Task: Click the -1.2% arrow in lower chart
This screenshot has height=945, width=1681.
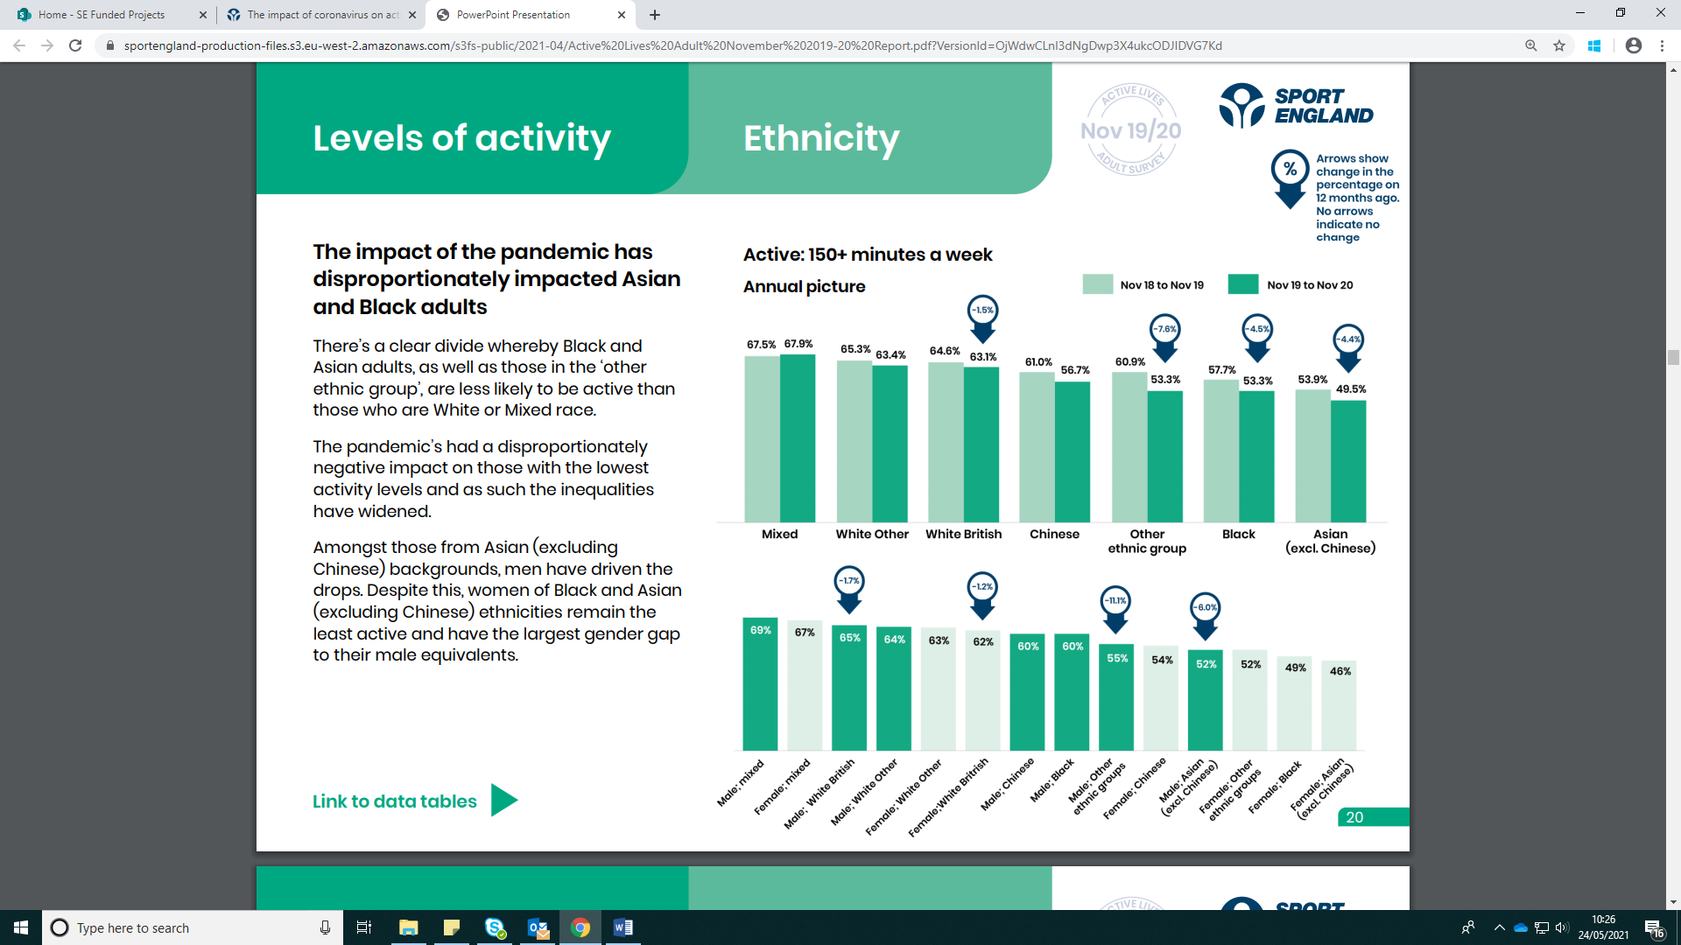Action: pos(982,596)
